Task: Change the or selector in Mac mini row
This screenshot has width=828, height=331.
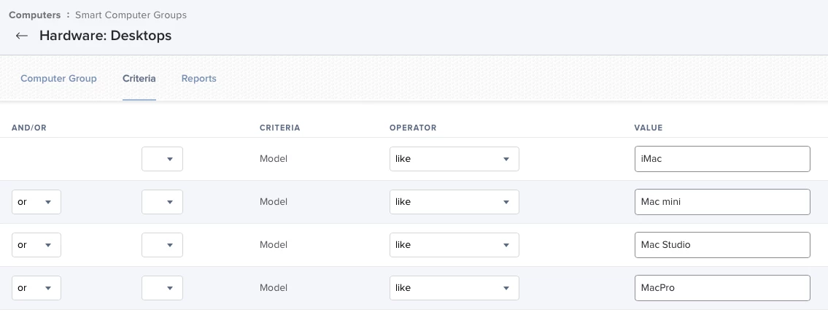Action: point(36,202)
